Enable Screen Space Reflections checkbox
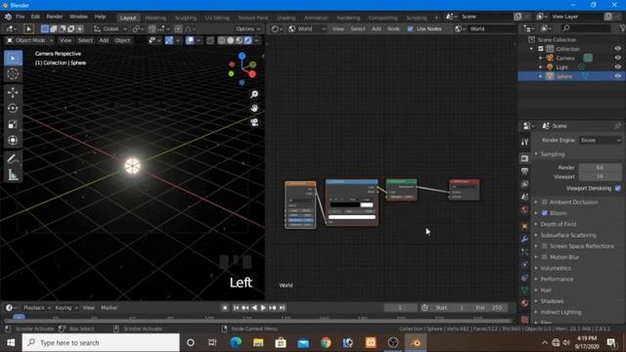Viewport: 626px width, 352px height. pos(545,246)
